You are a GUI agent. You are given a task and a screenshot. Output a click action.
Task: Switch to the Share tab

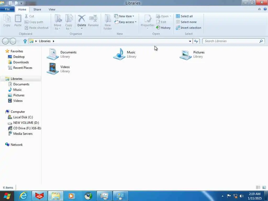(37, 9)
